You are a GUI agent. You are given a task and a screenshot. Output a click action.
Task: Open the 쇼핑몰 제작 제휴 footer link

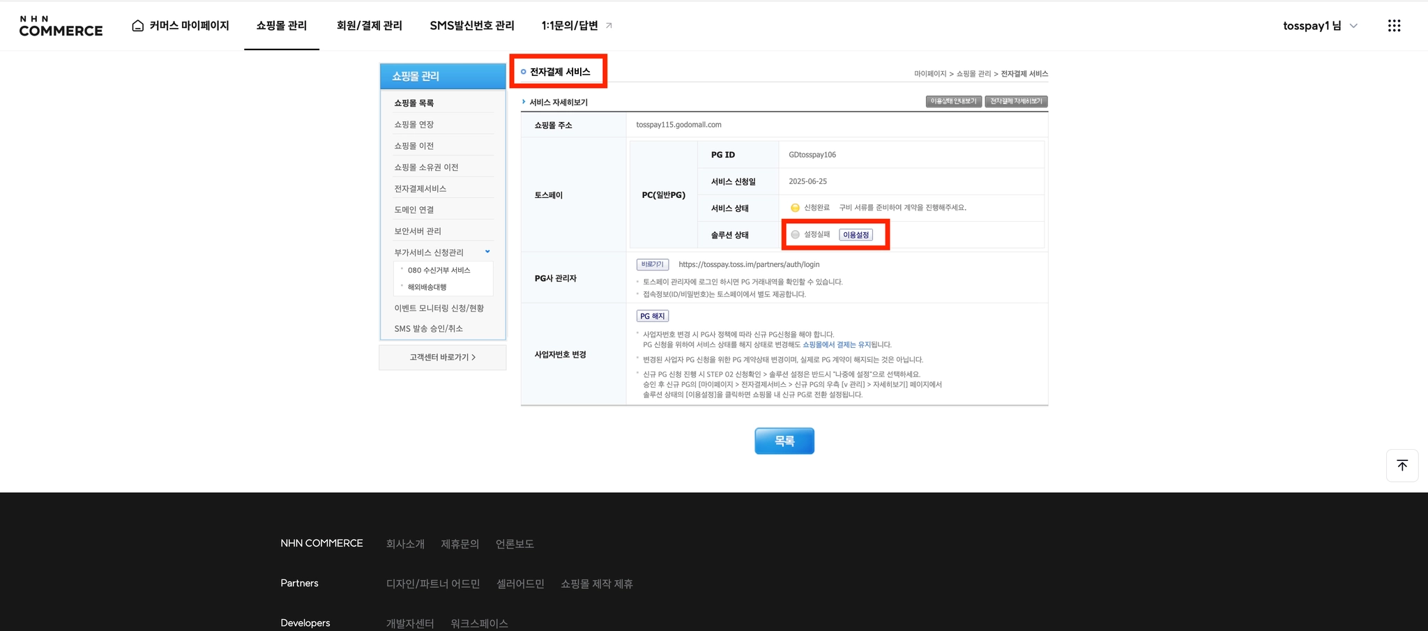tap(597, 584)
